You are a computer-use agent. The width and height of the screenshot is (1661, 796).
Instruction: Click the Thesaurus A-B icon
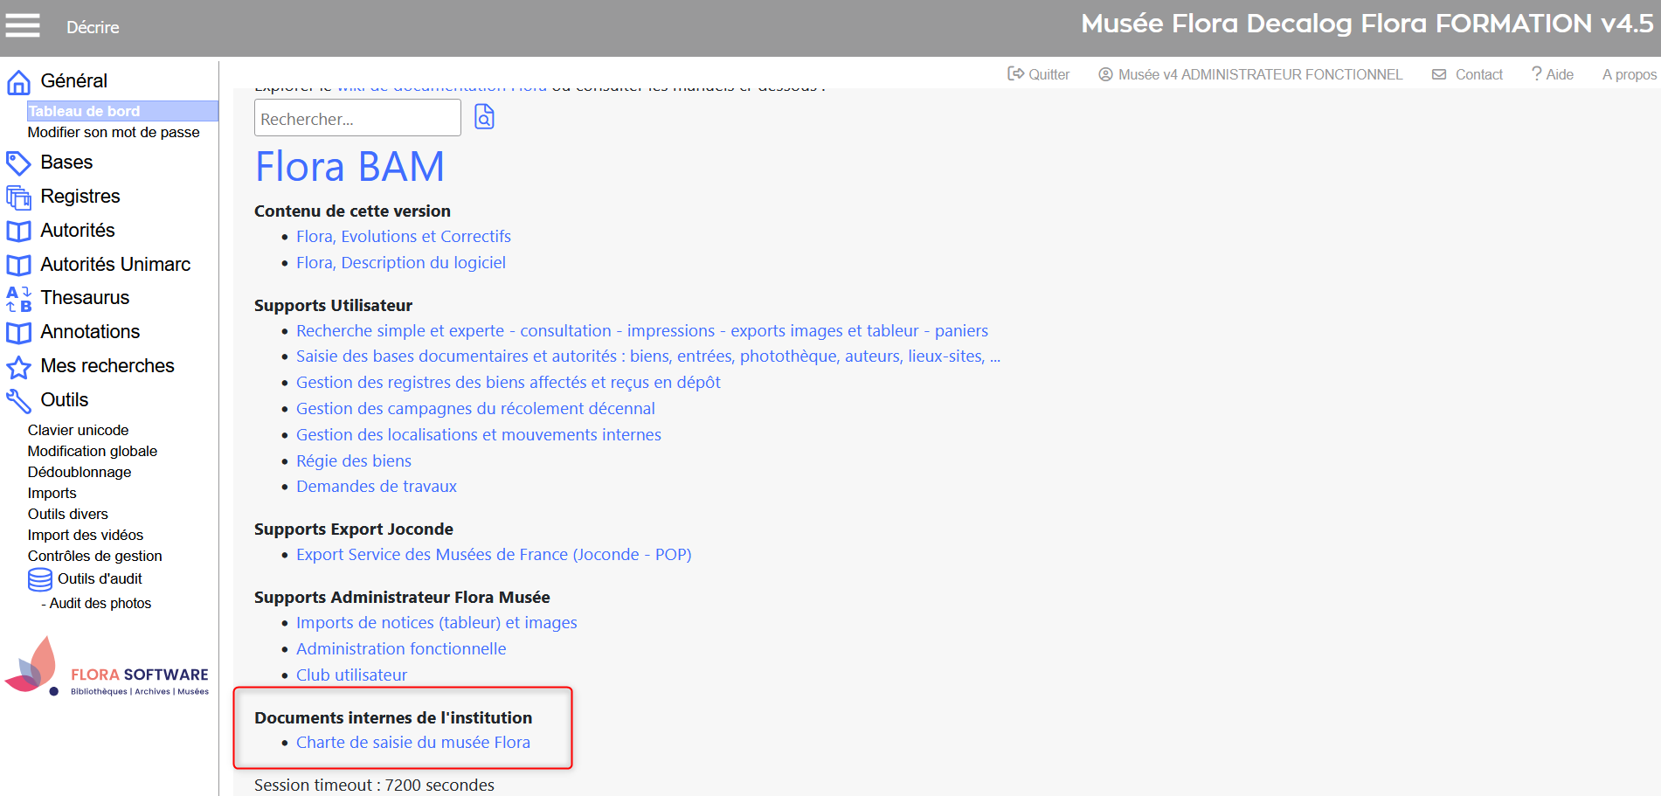click(18, 299)
